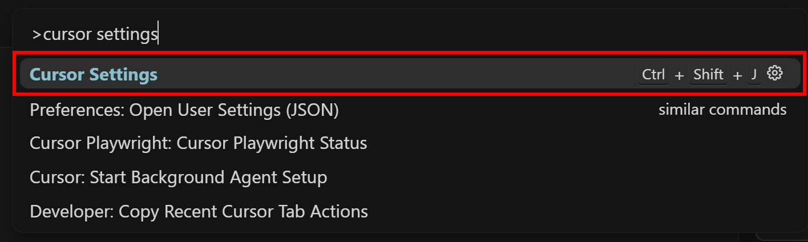Choose Cursor Playwright: Cursor Playwright Status

pos(198,143)
